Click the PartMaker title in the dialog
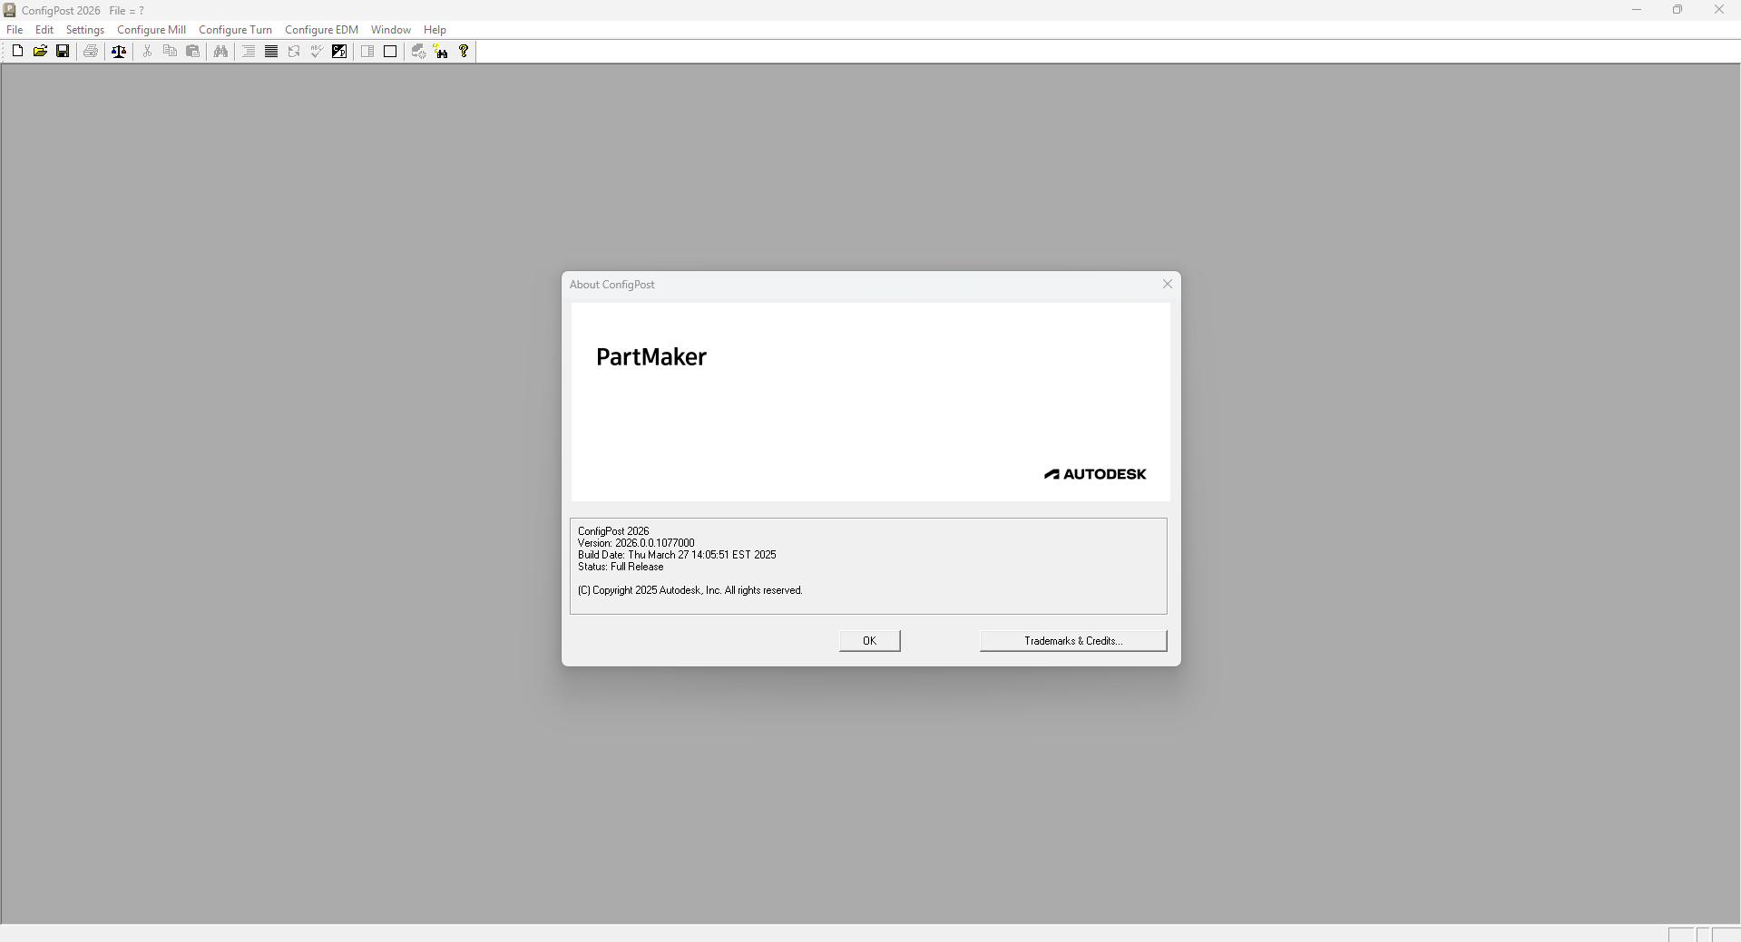Viewport: 1741px width, 942px height. click(651, 357)
